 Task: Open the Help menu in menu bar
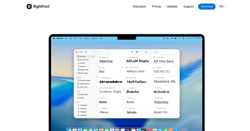point(101,38)
